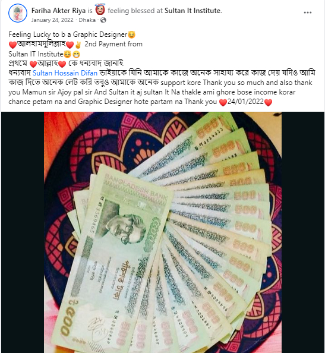The image size is (325, 353).
Task: Click the Dhaka location label
Action: pyautogui.click(x=87, y=20)
